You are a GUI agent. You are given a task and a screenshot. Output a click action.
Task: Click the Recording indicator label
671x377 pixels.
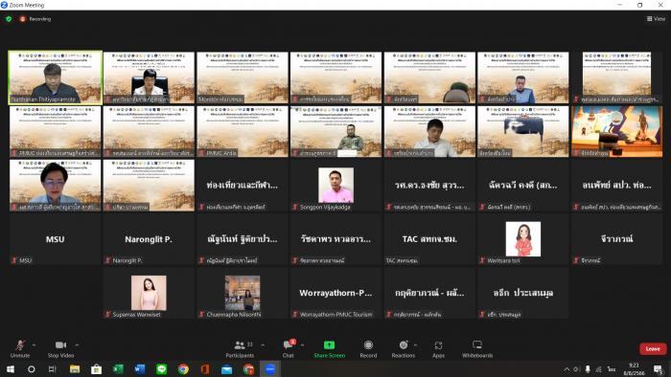click(x=40, y=19)
